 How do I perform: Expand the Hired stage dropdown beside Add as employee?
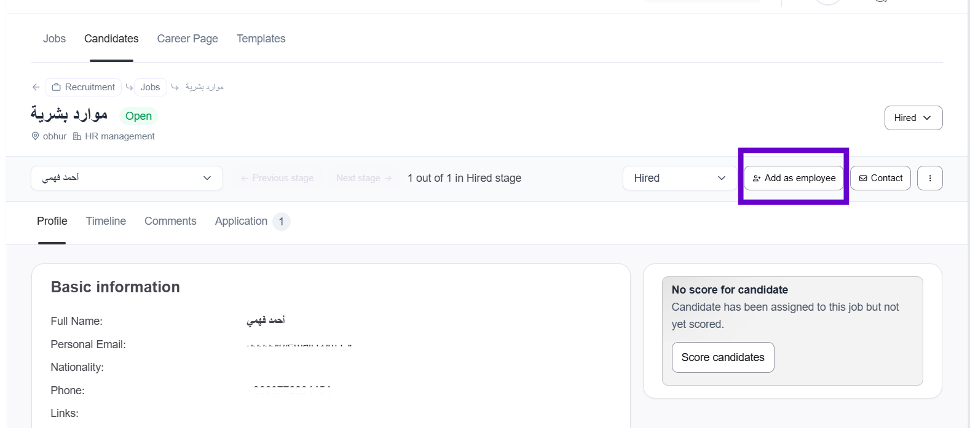coord(679,178)
